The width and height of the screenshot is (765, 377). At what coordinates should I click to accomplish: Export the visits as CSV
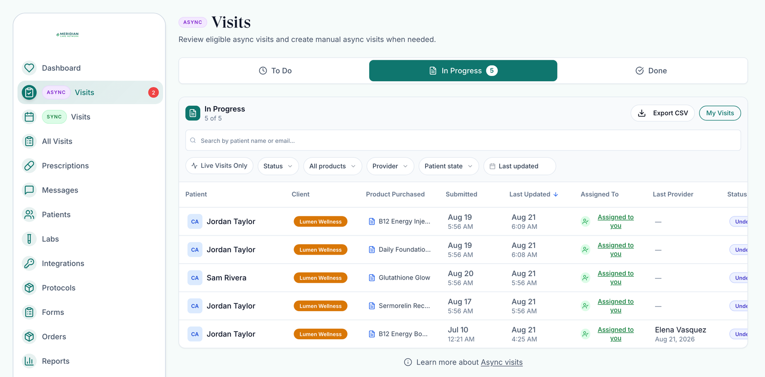click(663, 113)
